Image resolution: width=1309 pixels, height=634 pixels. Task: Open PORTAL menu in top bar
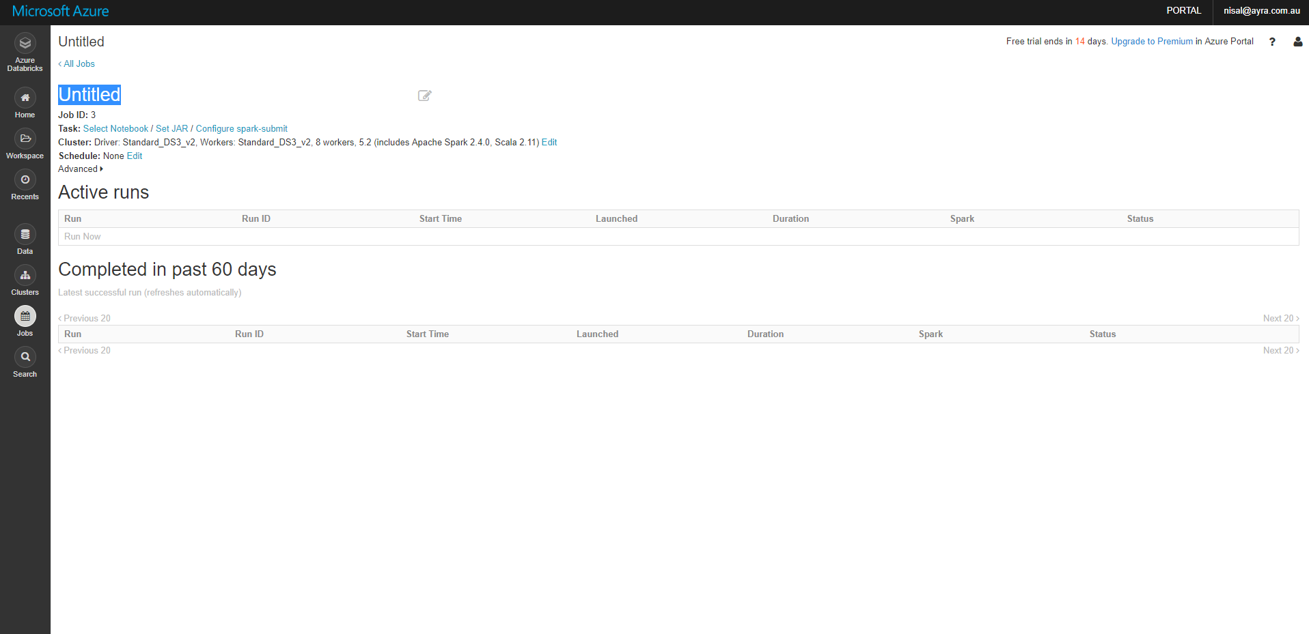click(1184, 11)
